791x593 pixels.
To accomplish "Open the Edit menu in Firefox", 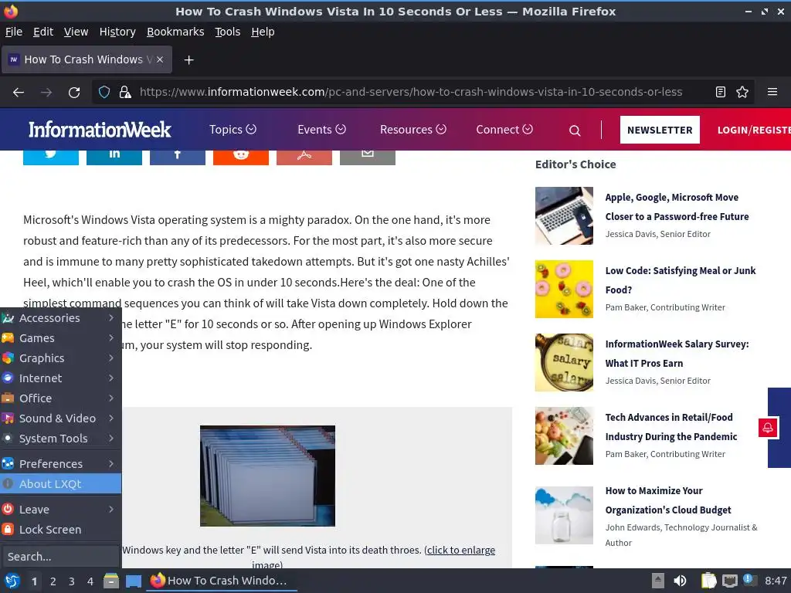I will tap(43, 32).
